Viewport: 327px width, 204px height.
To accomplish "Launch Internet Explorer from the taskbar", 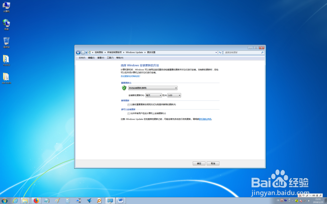I will 15,201.
